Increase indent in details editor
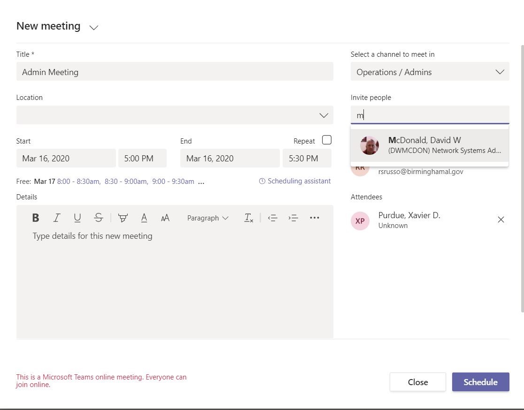 click(x=293, y=218)
